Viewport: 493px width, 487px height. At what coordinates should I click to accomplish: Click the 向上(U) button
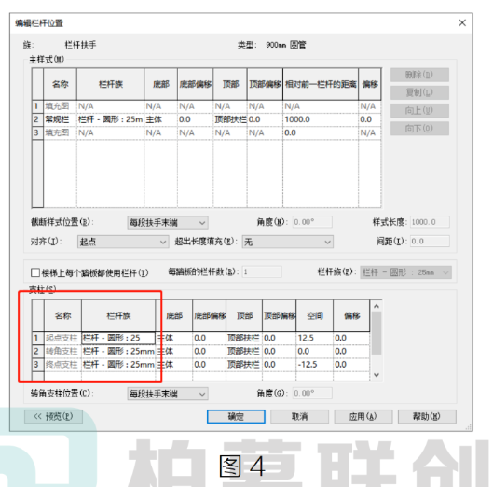point(419,110)
